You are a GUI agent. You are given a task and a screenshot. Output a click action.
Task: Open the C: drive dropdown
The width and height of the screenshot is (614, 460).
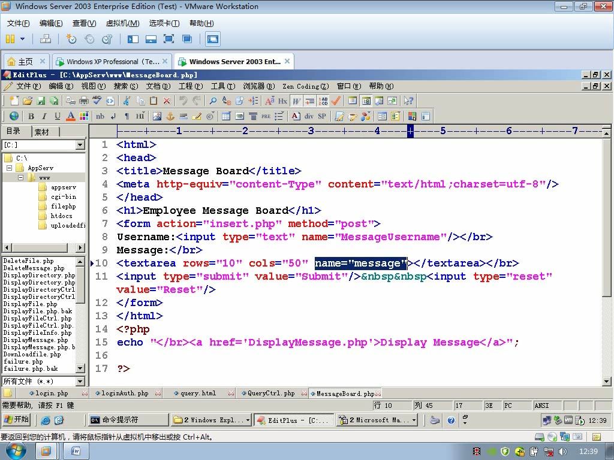tap(80, 145)
